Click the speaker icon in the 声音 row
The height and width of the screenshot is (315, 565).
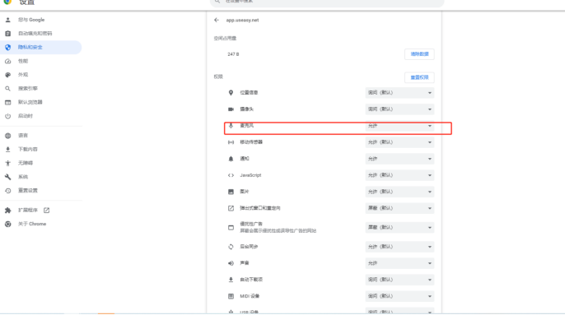(x=231, y=263)
